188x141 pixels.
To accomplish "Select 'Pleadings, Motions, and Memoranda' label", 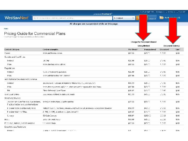I will coord(20,123).
